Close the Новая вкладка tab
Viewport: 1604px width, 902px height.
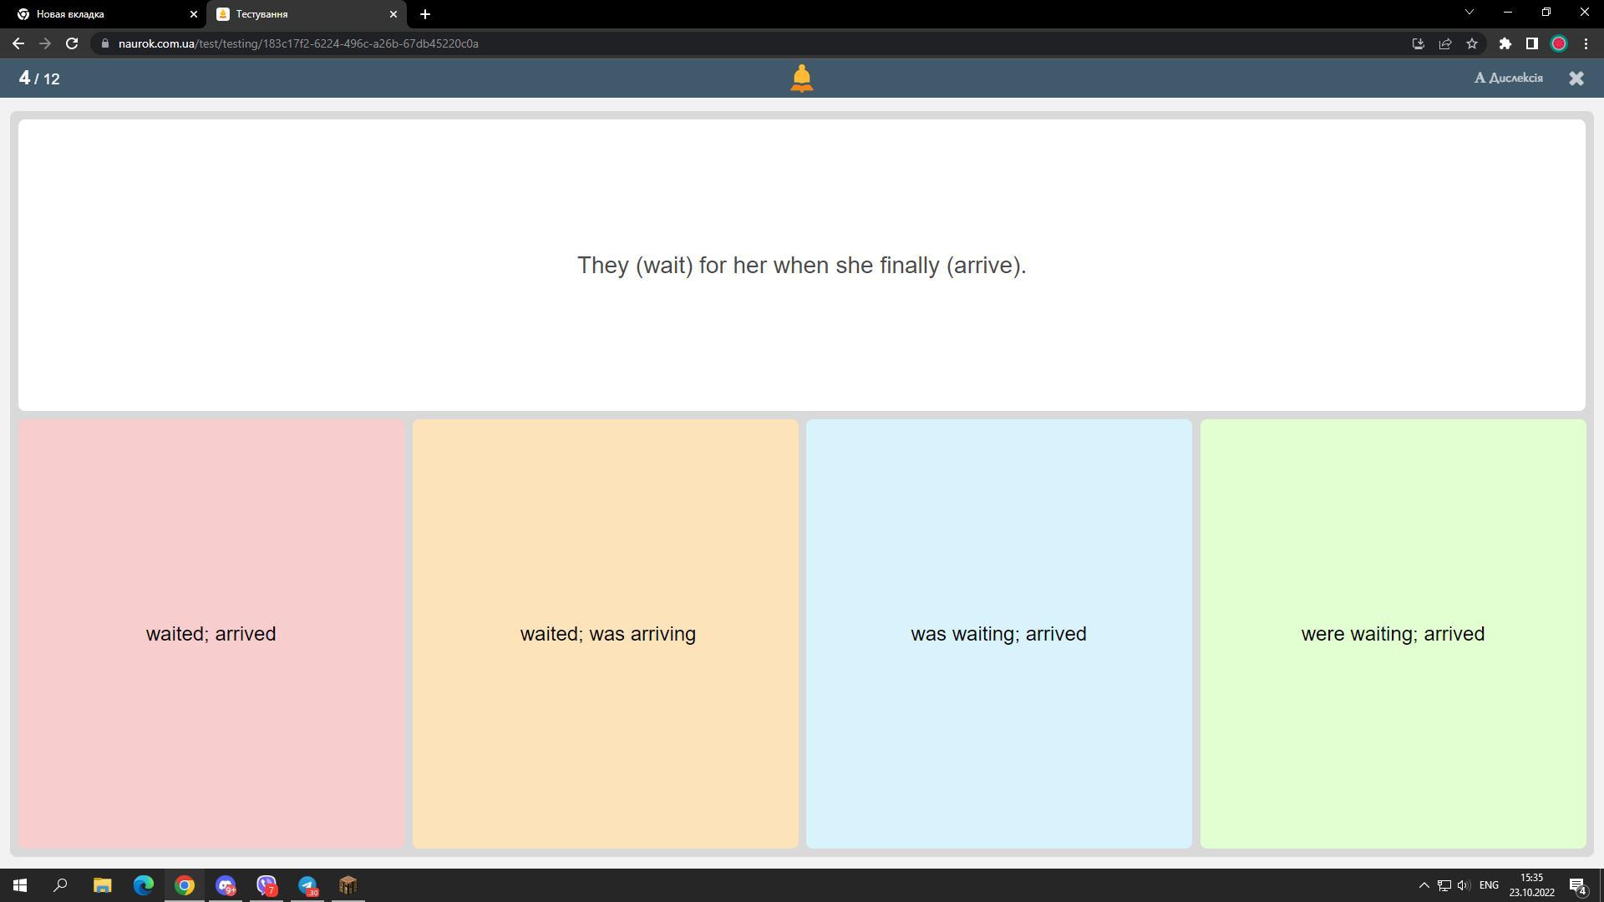coord(194,14)
